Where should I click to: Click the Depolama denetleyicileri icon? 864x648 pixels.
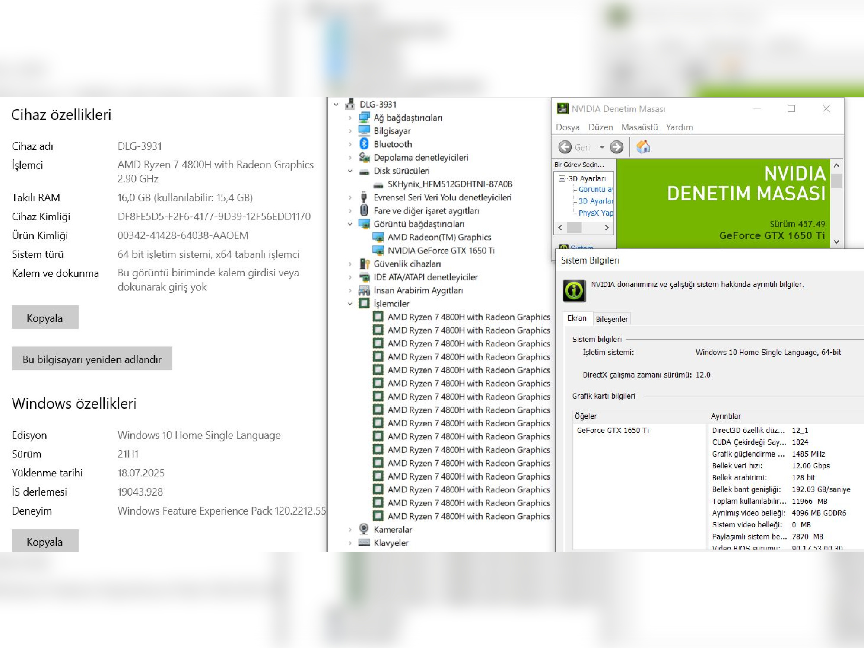(x=364, y=157)
